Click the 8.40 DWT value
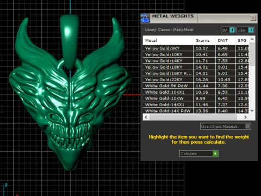 (x=222, y=111)
